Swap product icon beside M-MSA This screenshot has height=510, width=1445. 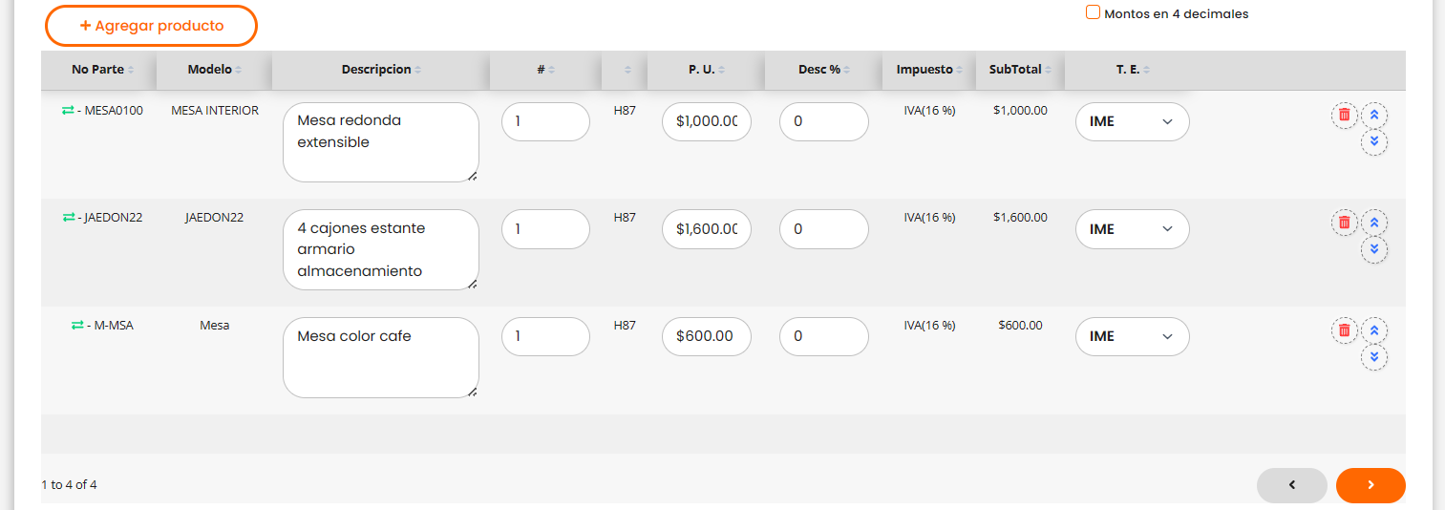[x=77, y=326]
